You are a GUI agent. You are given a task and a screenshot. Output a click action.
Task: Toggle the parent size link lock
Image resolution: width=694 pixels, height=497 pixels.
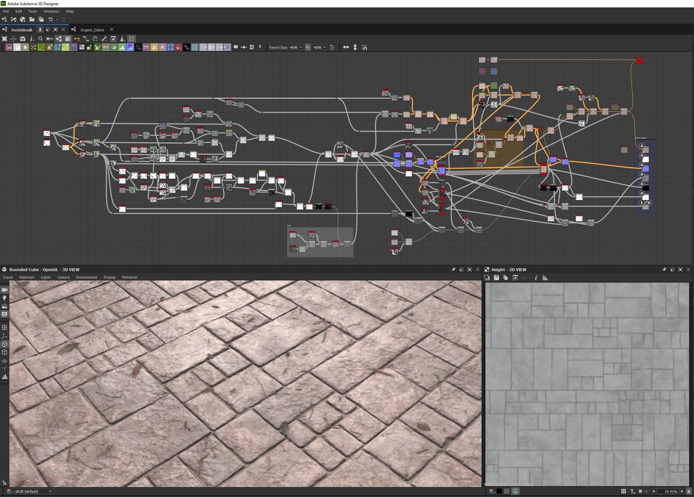(x=308, y=47)
